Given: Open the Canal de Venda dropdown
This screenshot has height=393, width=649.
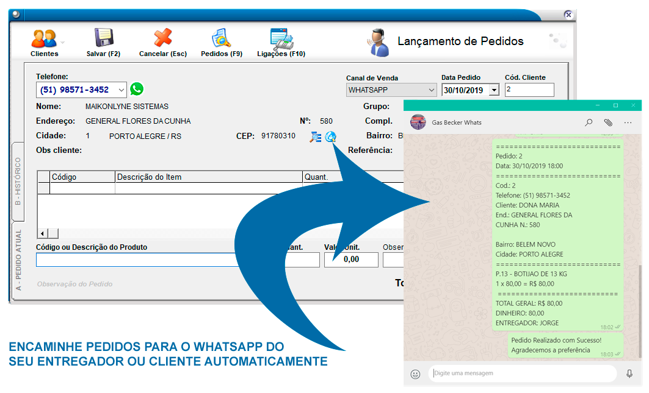Looking at the screenshot, I should (x=431, y=90).
